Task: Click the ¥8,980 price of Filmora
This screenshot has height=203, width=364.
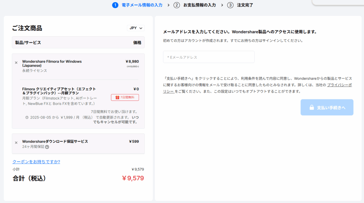Action: (132, 61)
